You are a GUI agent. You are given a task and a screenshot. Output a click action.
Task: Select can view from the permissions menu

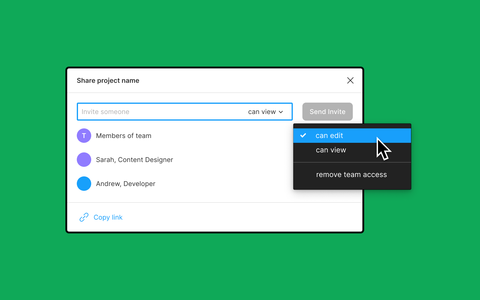coord(331,150)
